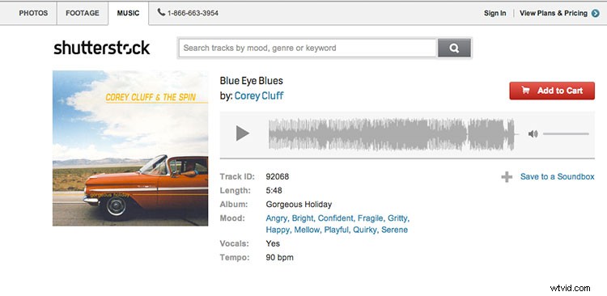Filter by Bright mood
Image resolution: width=607 pixels, height=296 pixels.
303,218
